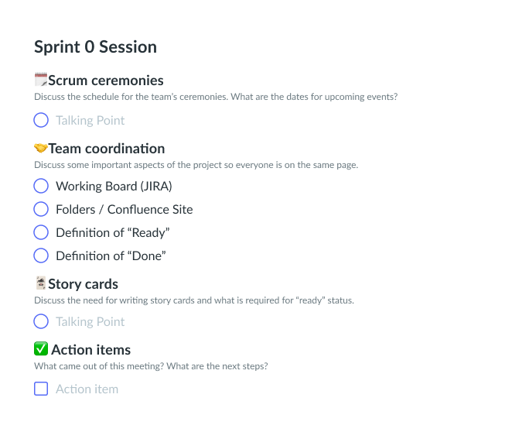Click the joker card emoji beside Story cards
The height and width of the screenshot is (432, 529).
tap(41, 283)
